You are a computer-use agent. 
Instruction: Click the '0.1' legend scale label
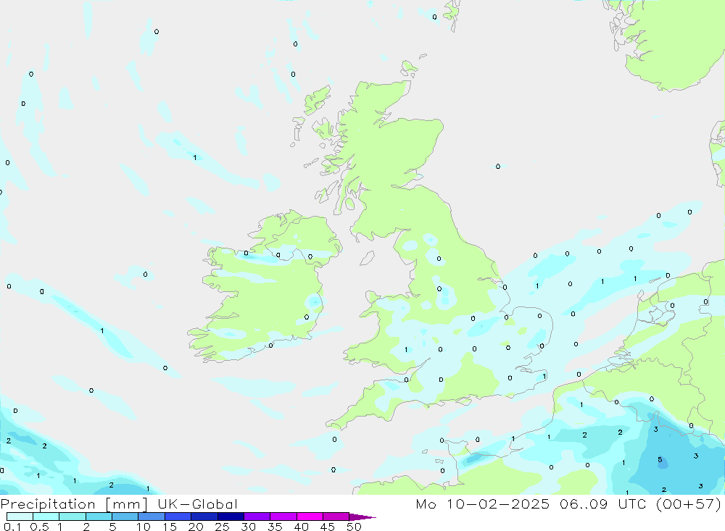point(12,527)
